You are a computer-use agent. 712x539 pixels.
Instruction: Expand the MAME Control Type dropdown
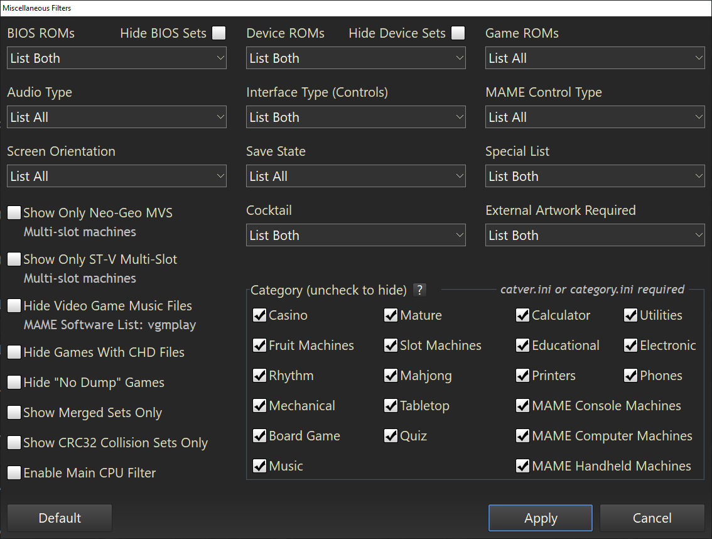595,117
